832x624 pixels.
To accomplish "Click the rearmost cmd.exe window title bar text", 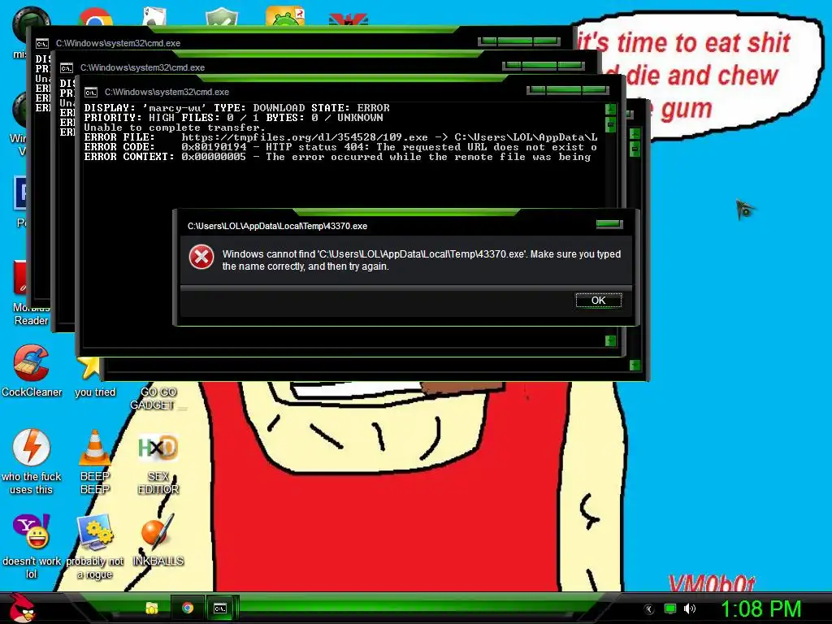I will 118,43.
